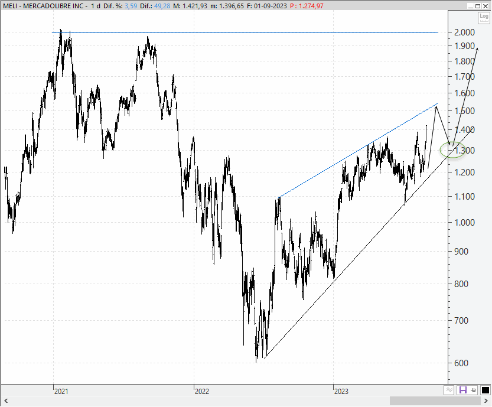
Task: Click the 700 price axis label
Action: point(461,320)
